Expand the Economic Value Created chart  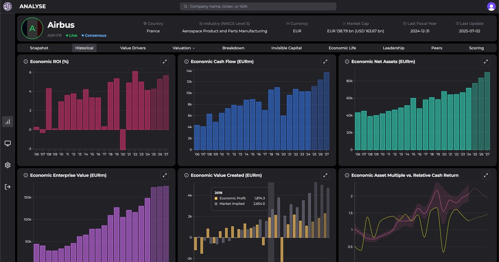tap(325, 175)
